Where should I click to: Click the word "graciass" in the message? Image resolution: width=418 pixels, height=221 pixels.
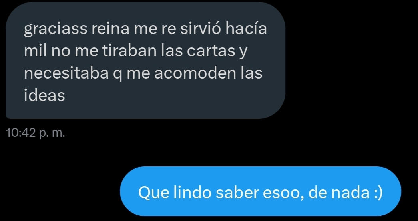pos(56,29)
